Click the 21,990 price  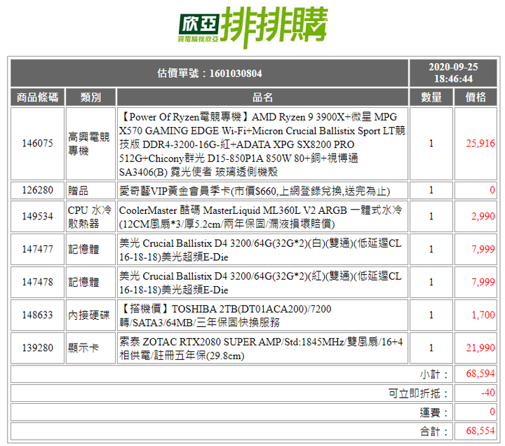tap(480, 348)
